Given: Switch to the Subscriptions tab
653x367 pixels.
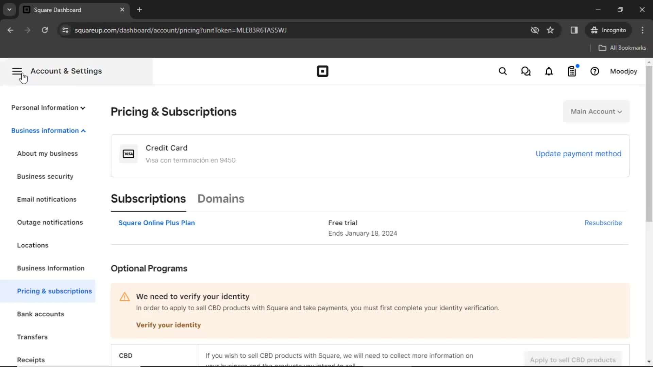Looking at the screenshot, I should tap(148, 199).
